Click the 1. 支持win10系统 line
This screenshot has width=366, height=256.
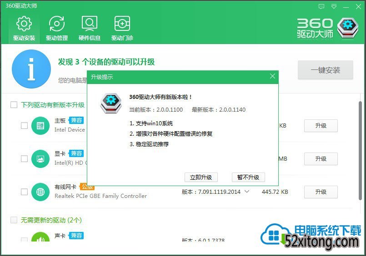tap(151, 123)
